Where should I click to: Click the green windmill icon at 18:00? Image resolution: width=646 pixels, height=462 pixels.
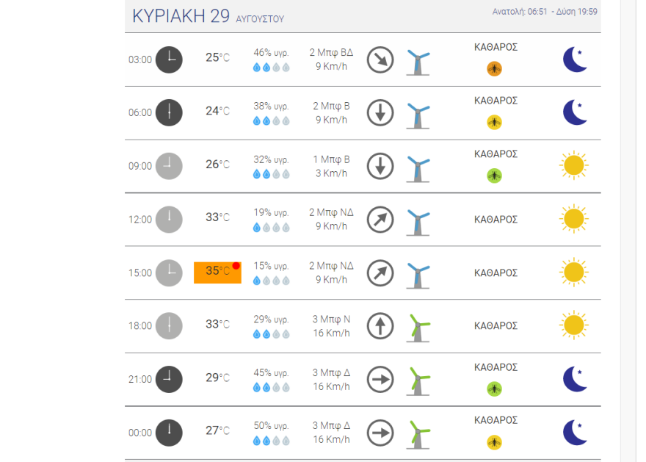(418, 328)
